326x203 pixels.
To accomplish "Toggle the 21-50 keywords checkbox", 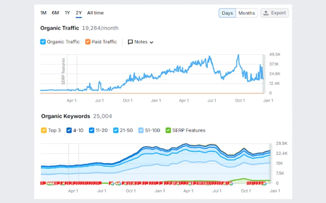I will click(x=116, y=130).
